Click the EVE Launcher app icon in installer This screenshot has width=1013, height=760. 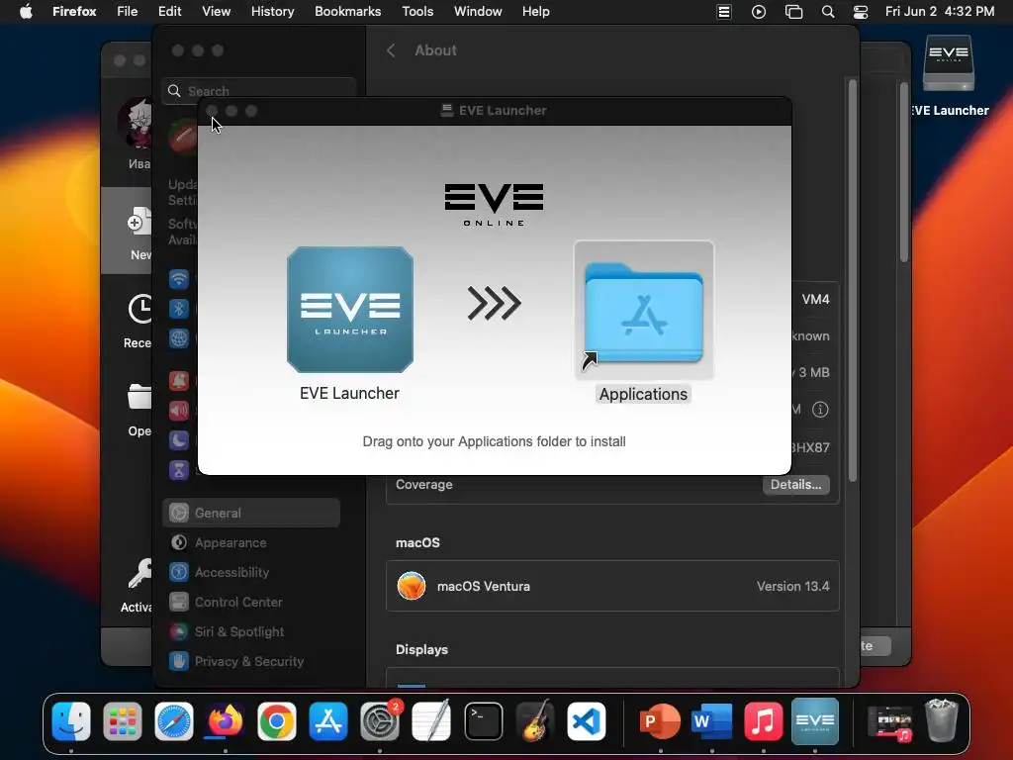tap(349, 310)
